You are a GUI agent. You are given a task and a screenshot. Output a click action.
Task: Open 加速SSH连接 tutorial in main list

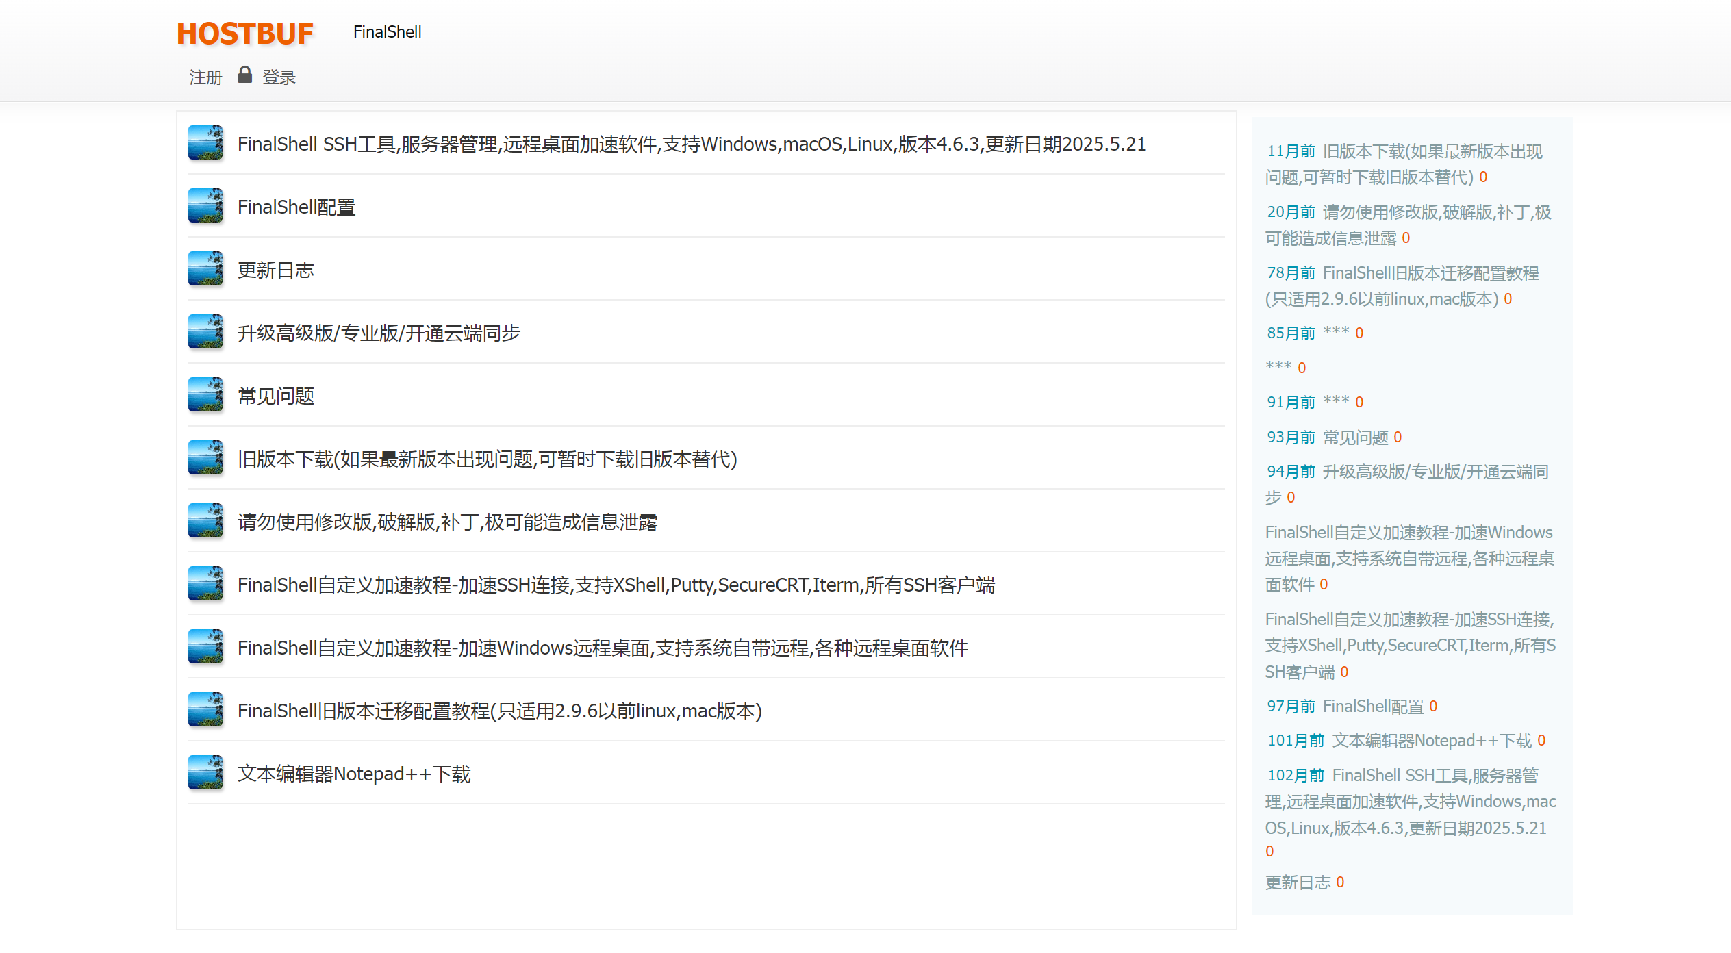coord(616,585)
